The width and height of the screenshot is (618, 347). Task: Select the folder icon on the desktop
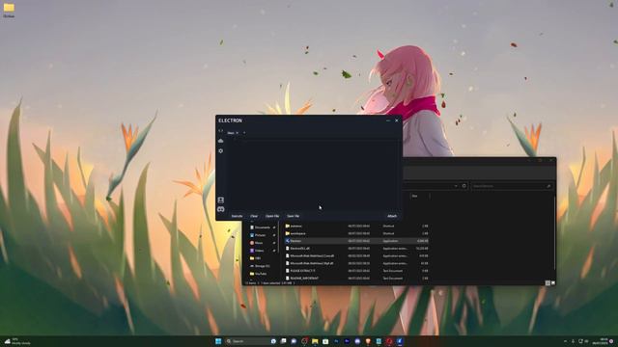9,10
